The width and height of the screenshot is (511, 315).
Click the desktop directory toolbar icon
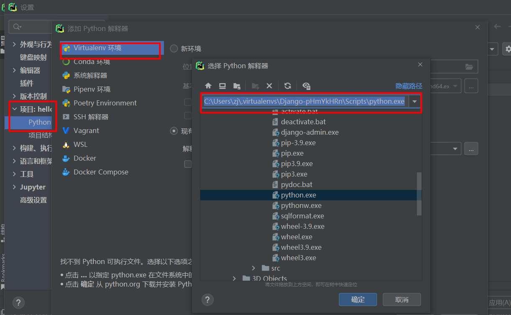[222, 86]
